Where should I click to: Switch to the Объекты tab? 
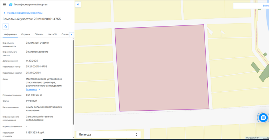click(x=39, y=34)
